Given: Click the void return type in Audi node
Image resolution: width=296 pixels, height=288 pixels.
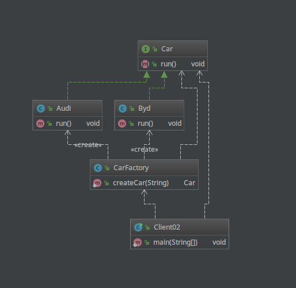Looking at the screenshot, I should (x=93, y=124).
